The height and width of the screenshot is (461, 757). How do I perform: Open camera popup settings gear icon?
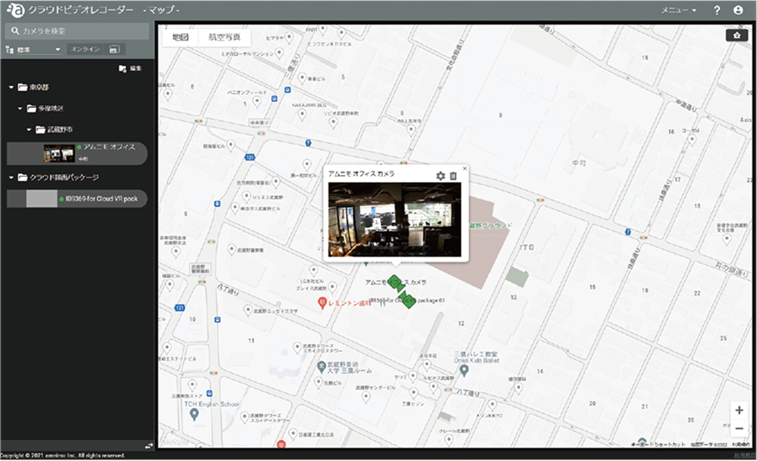click(x=440, y=176)
